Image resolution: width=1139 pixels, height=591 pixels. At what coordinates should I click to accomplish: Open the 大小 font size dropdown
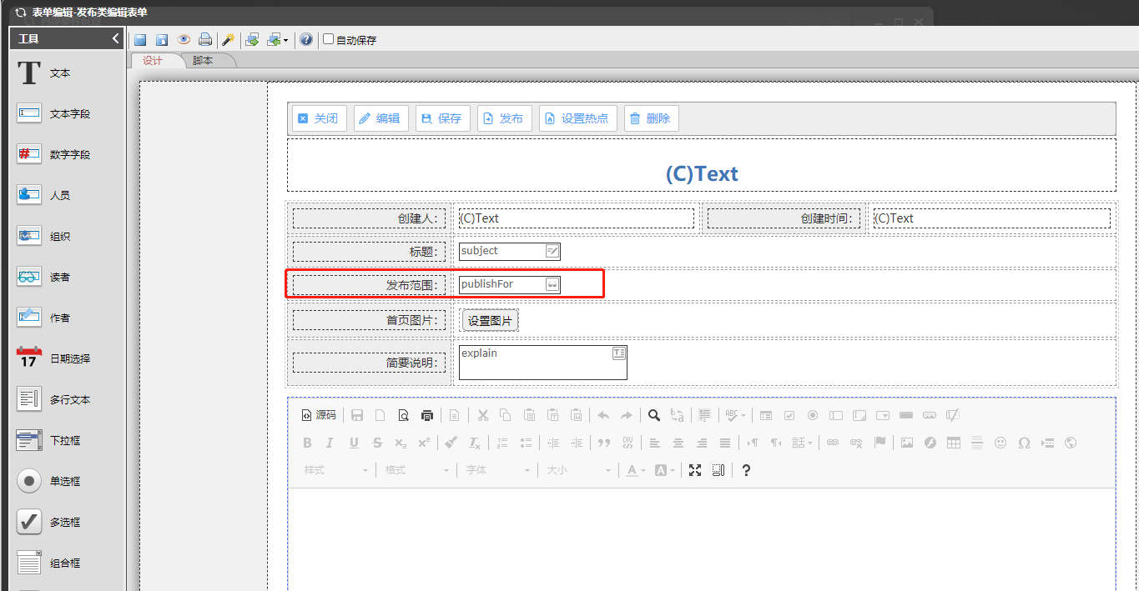pos(577,470)
